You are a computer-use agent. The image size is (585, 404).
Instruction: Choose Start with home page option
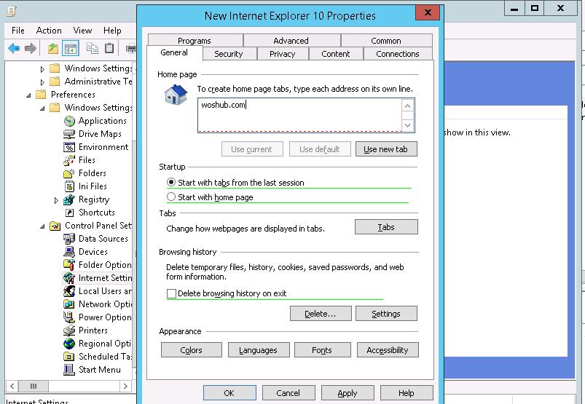point(171,197)
